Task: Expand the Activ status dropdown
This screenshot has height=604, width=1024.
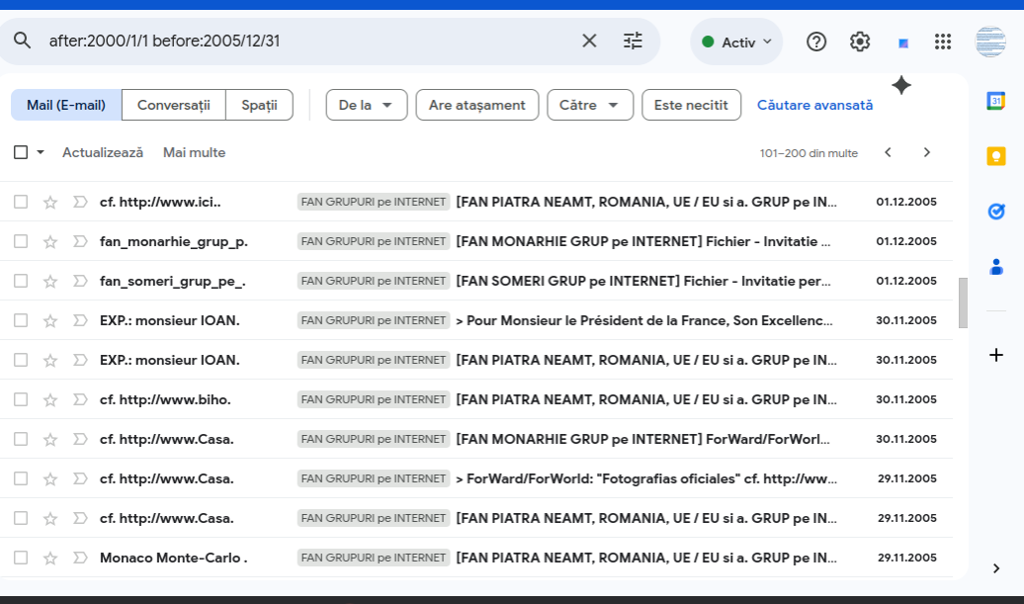Action: click(736, 42)
